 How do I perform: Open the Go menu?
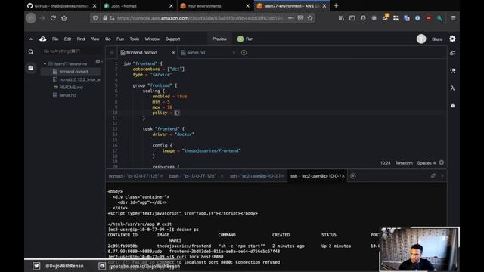click(x=107, y=39)
